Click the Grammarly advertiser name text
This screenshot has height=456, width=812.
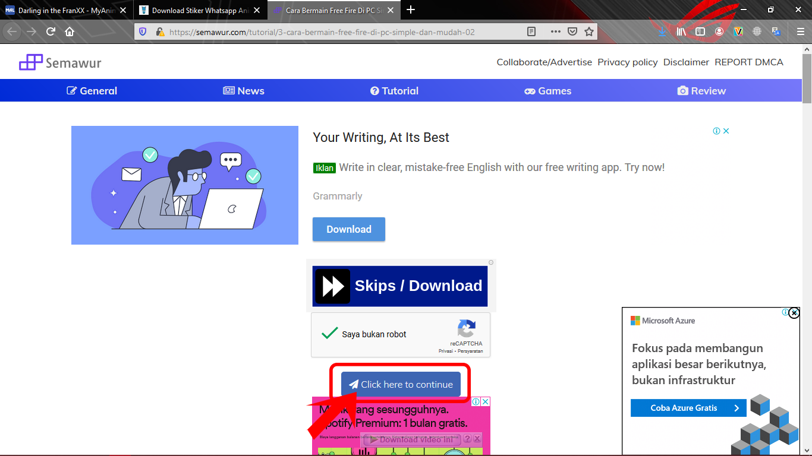[338, 196]
